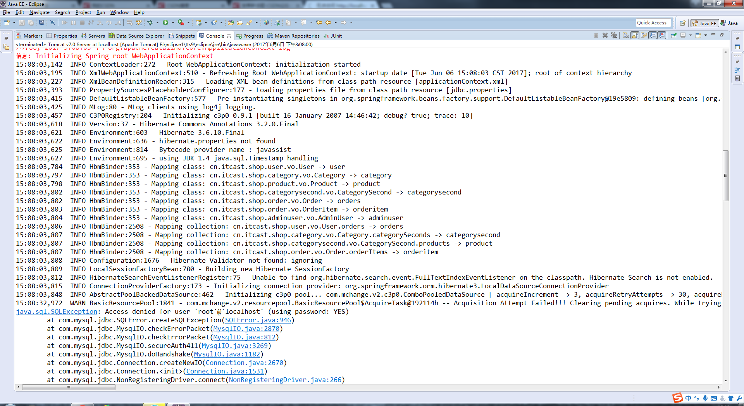
Task: Open Outline view icon in right trim
Action: (737, 70)
